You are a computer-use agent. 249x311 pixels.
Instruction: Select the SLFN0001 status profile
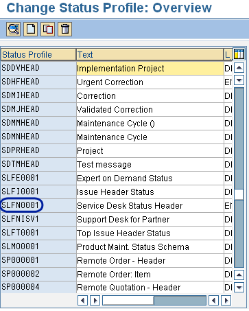click(21, 205)
